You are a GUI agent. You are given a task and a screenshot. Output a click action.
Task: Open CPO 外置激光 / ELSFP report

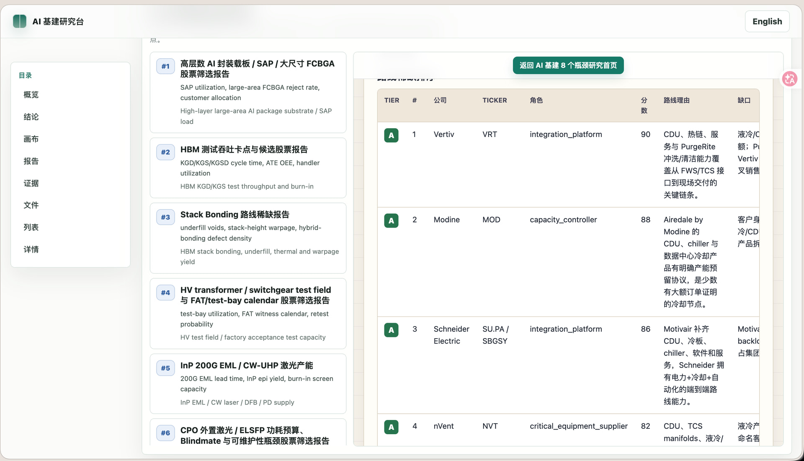click(x=255, y=435)
